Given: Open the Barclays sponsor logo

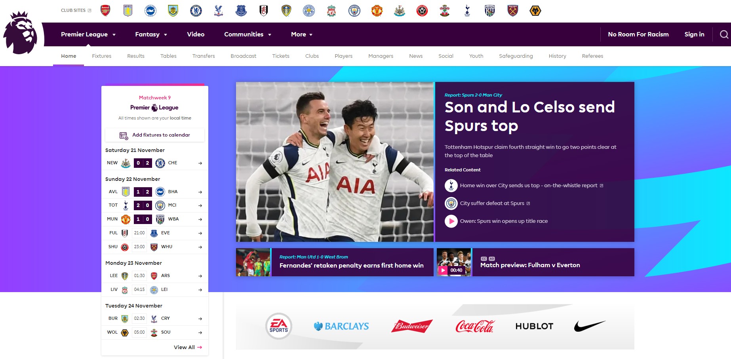Looking at the screenshot, I should pyautogui.click(x=341, y=326).
